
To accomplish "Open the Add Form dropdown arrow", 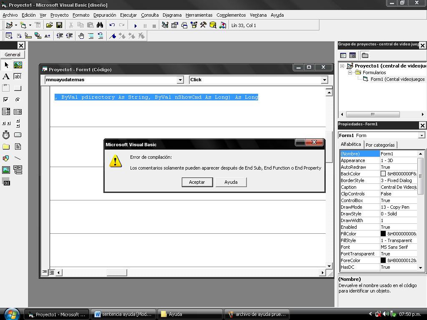I will click(x=30, y=25).
